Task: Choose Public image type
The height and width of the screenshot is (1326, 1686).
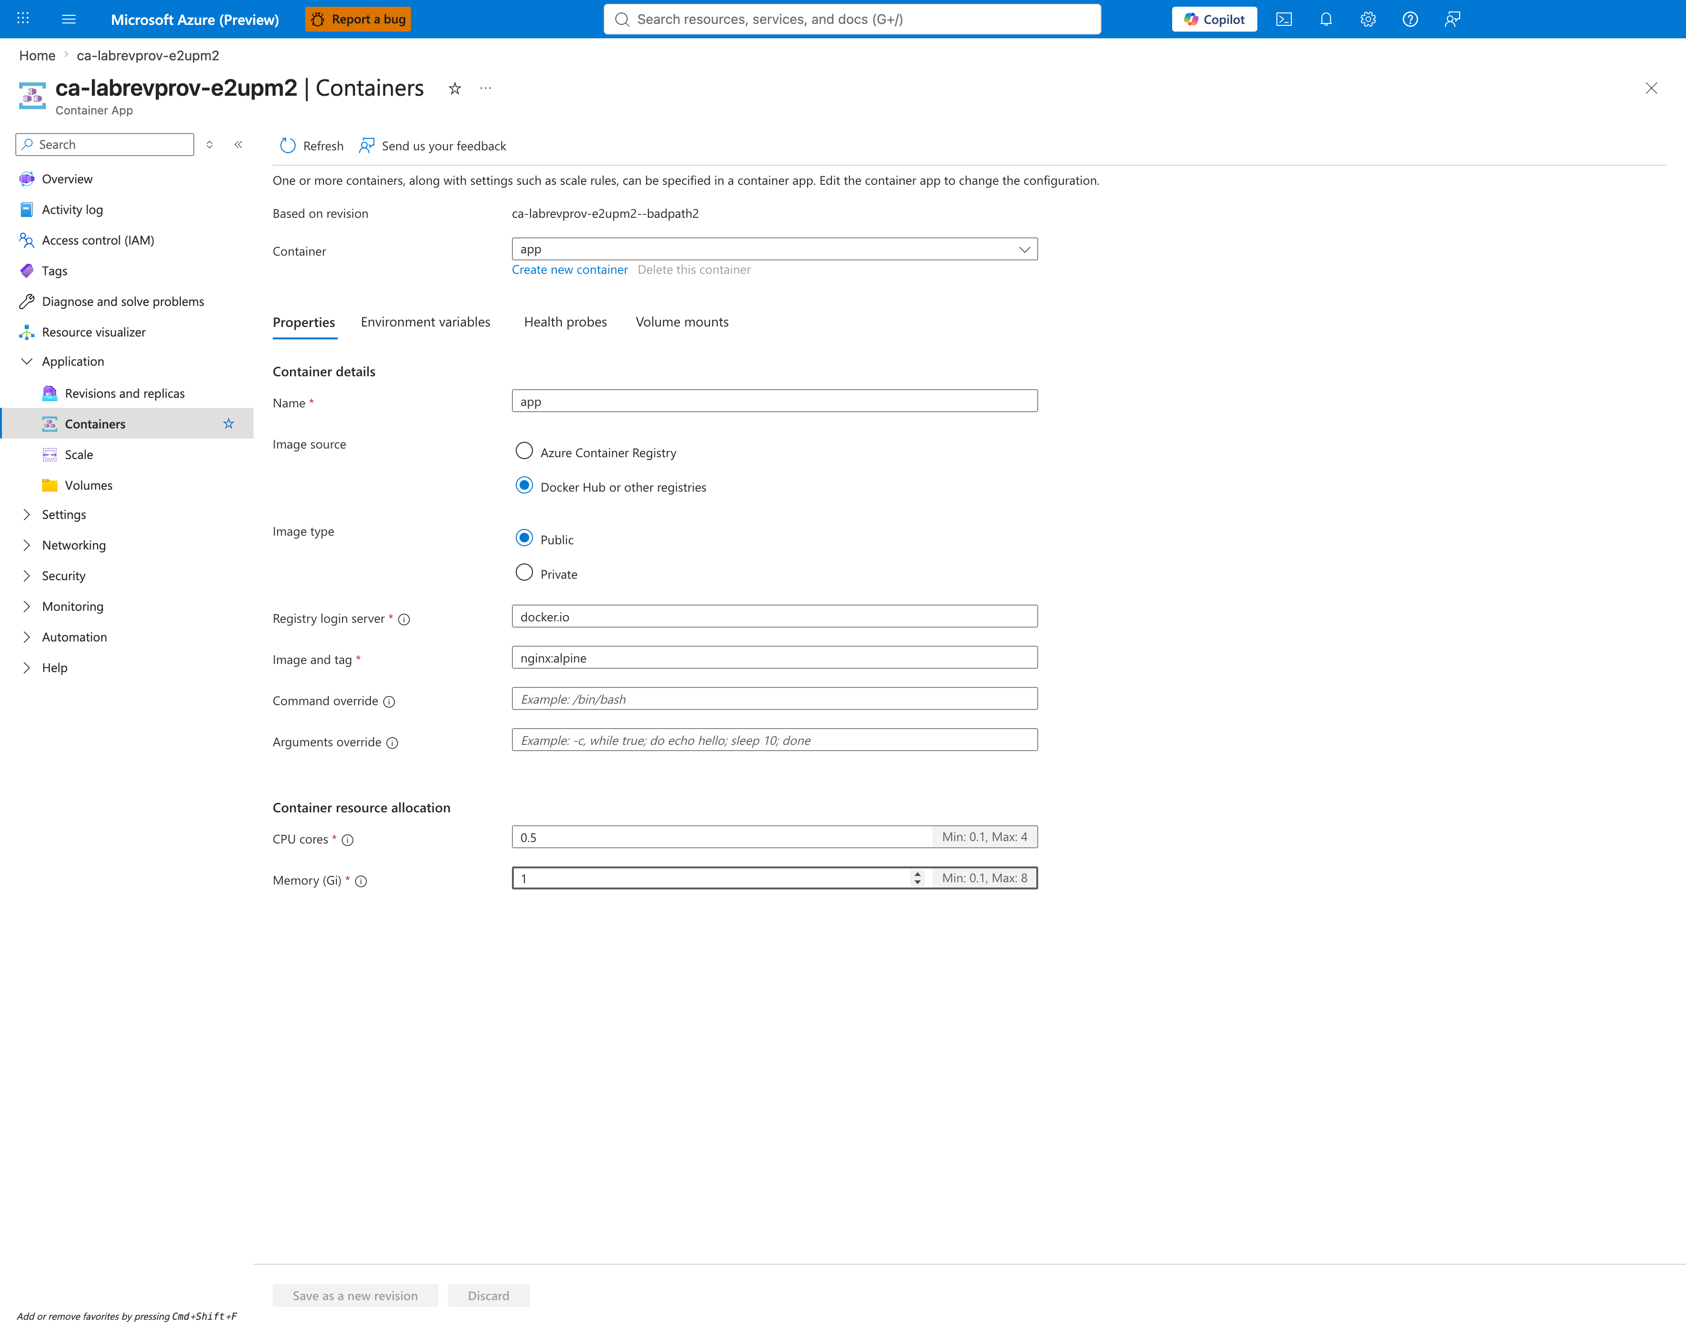Action: 524,538
